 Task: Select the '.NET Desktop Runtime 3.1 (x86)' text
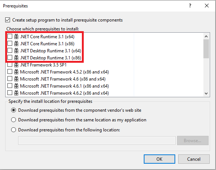(50, 58)
